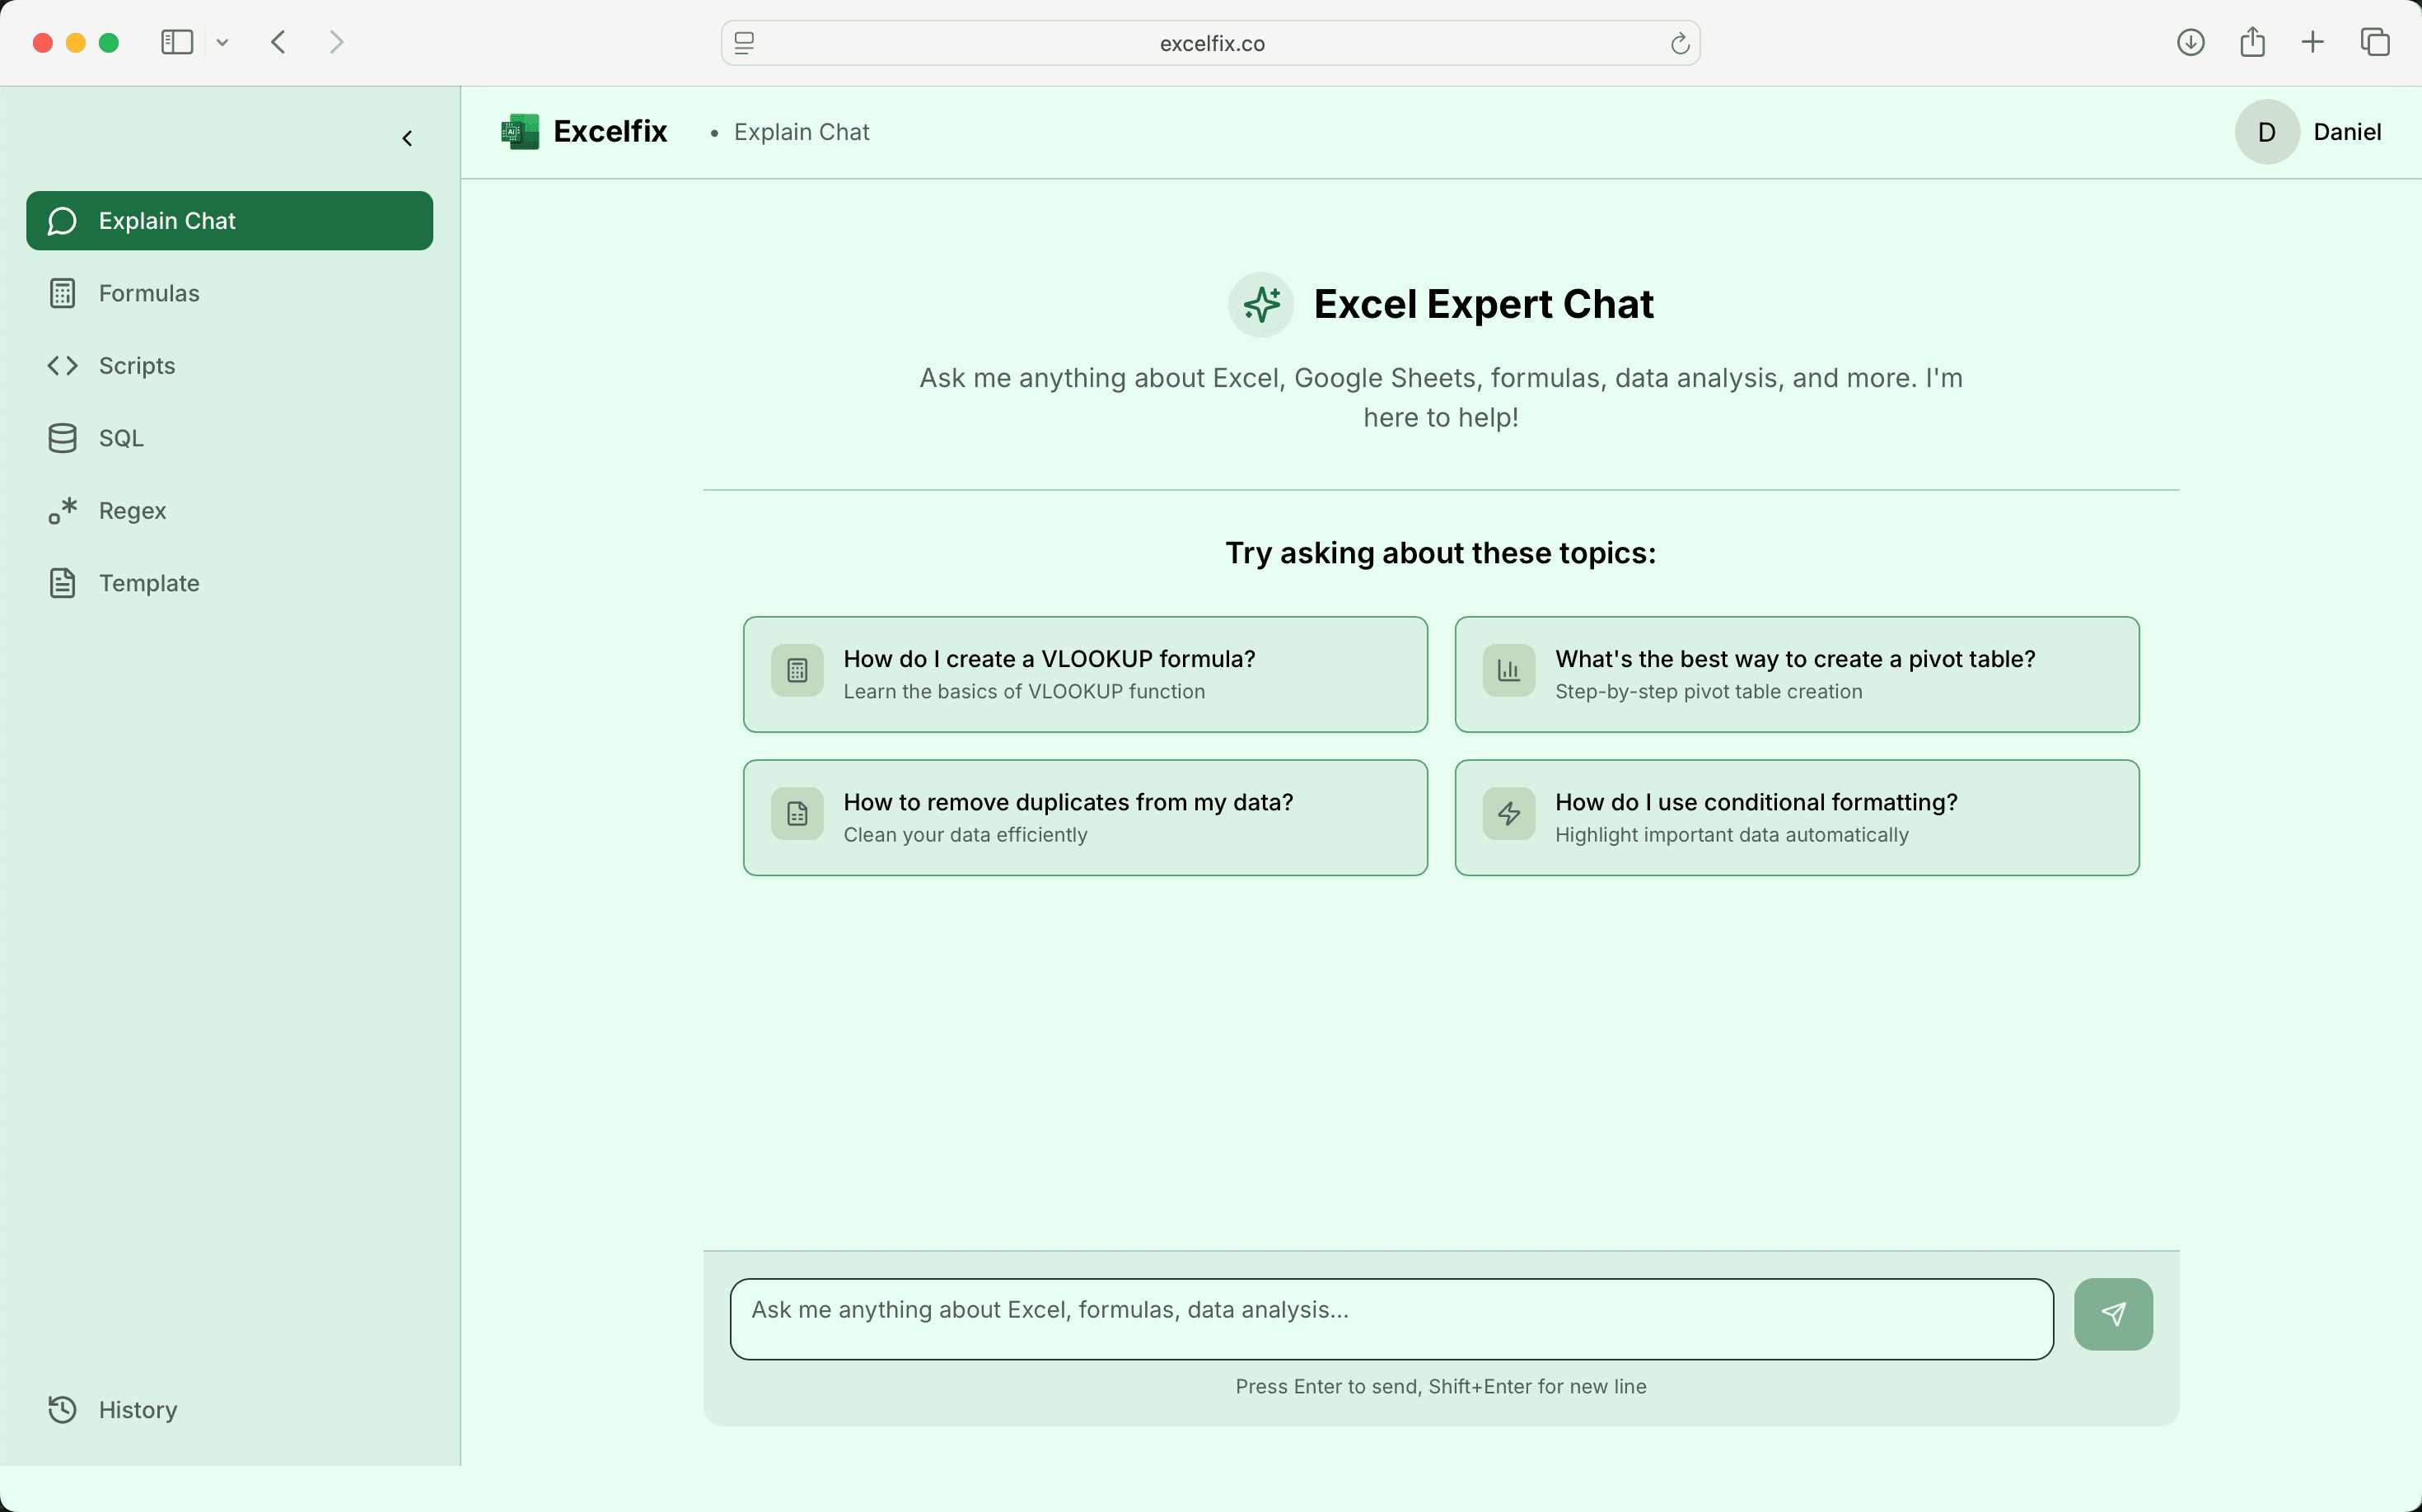The height and width of the screenshot is (1512, 2422).
Task: Click the Excel Expert Chat heading
Action: [x=1483, y=304]
